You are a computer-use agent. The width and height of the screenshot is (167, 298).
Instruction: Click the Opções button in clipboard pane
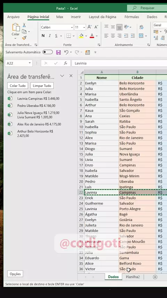[x=15, y=274]
